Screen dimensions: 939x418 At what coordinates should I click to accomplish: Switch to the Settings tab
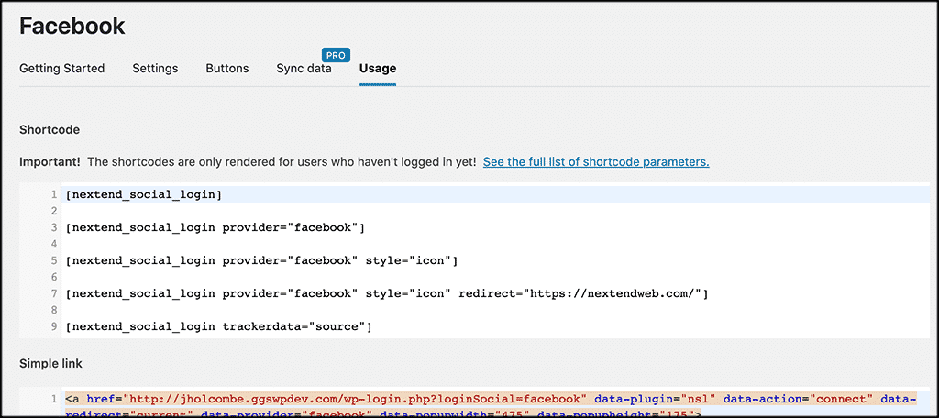(x=155, y=68)
